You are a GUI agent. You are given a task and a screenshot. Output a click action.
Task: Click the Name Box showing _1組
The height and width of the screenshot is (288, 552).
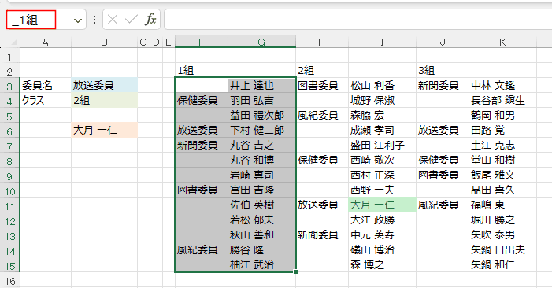[x=31, y=20]
